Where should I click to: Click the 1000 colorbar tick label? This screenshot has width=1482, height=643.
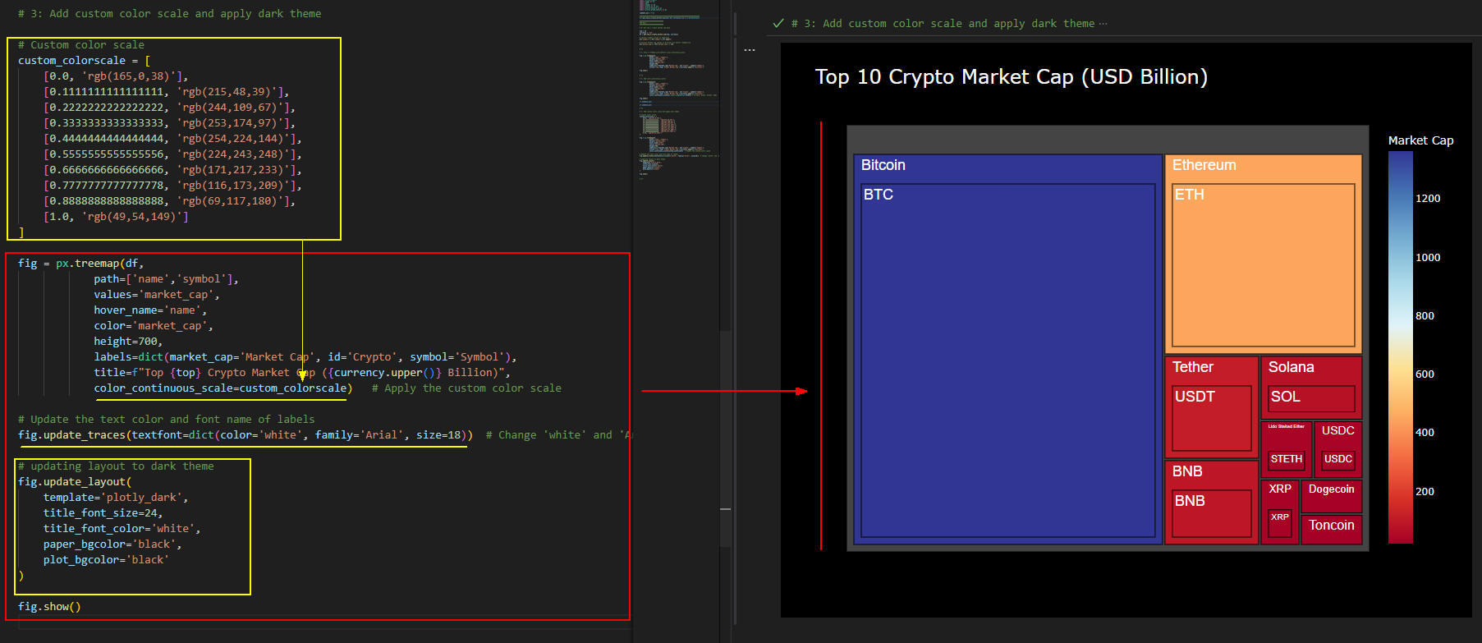pos(1428,258)
